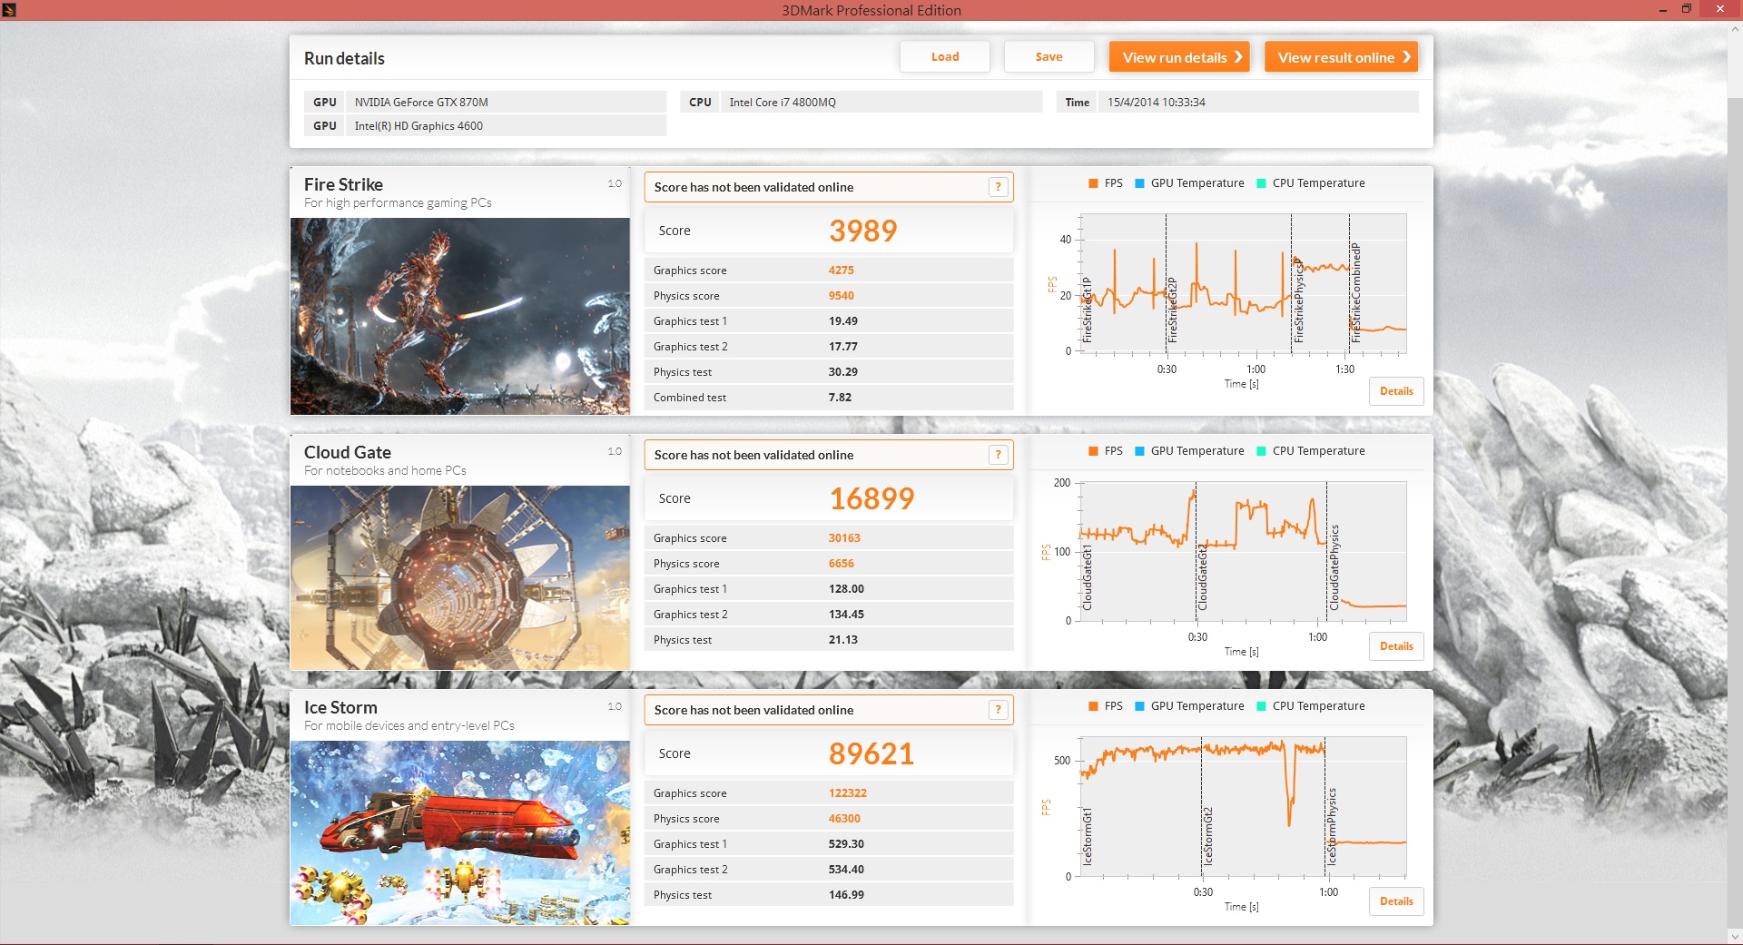Click the Fire Strike preview thumbnail
Viewport: 1743px width, 945px height.
pos(460,316)
